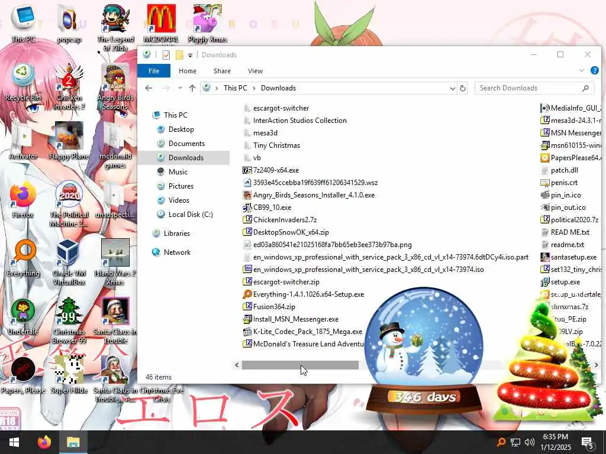Select Pictures in the navigation pane
The width and height of the screenshot is (606, 454).
(x=181, y=186)
